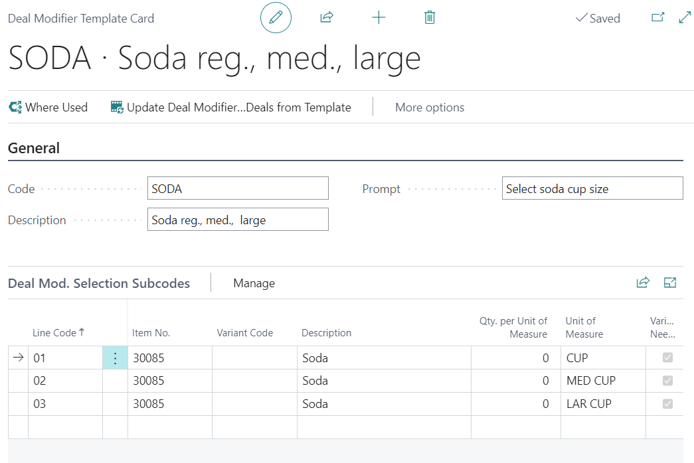Expand page with diagonal arrows icon
The image size is (694, 463).
[x=685, y=18]
